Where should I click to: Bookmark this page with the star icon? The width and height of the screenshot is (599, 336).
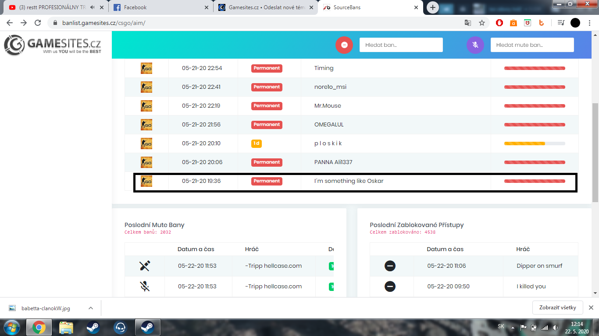tap(482, 23)
